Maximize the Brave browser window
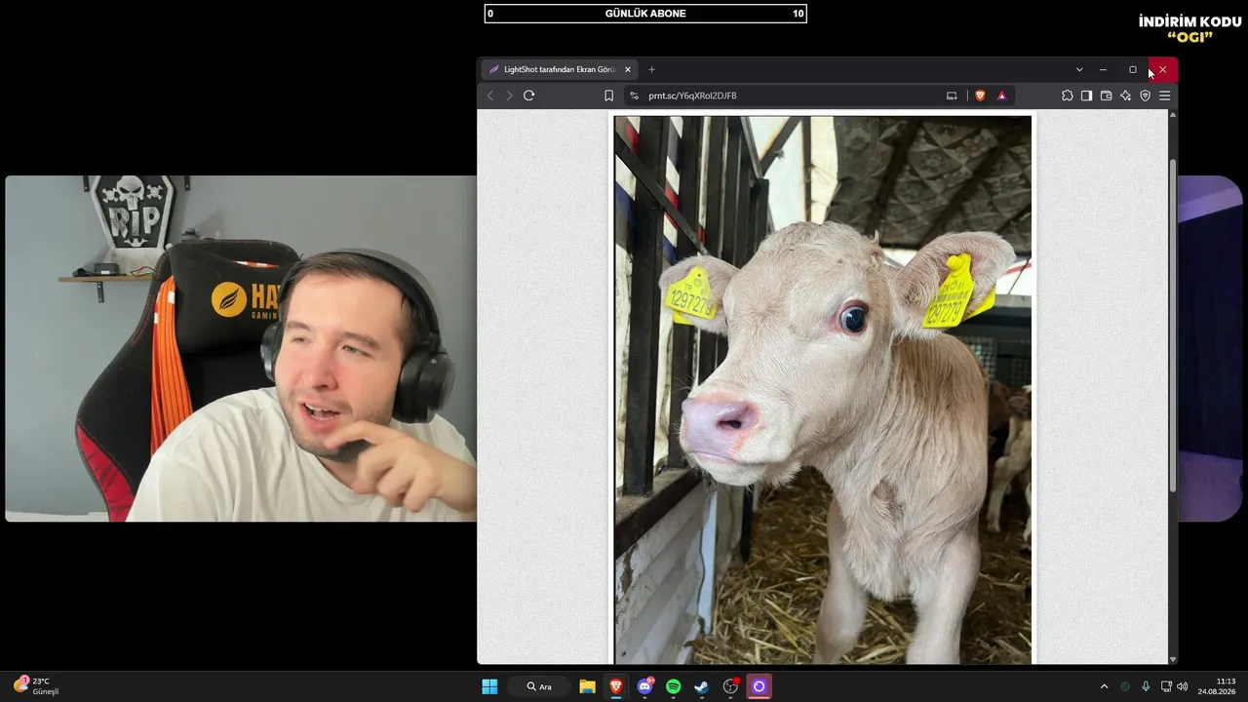1248x702 pixels. tap(1133, 69)
